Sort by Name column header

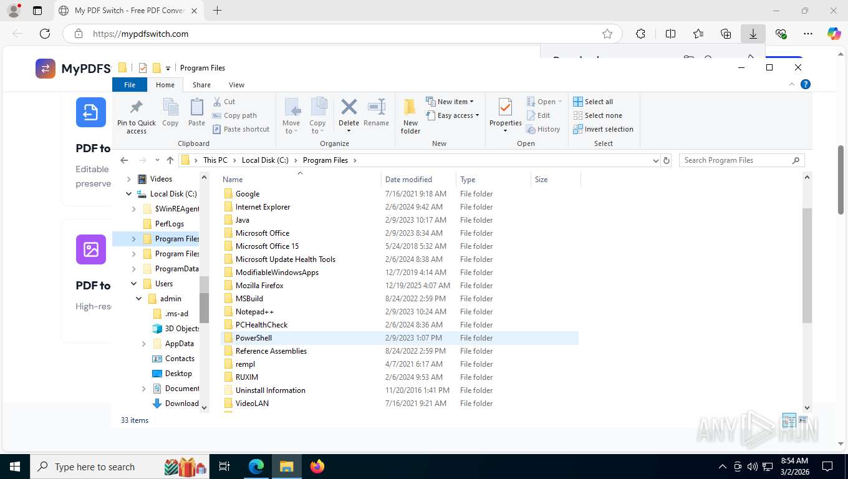tap(300, 179)
